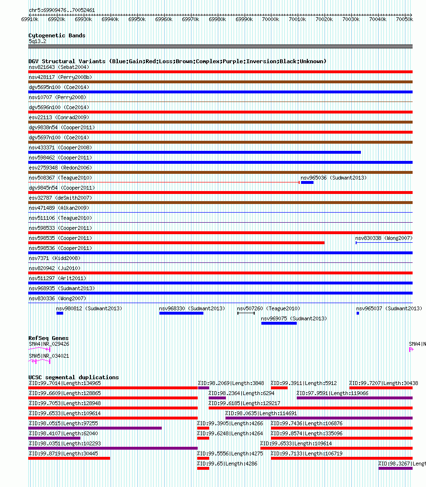Click the nsv980812 (Sudmant2013) label
This screenshot has height=487, width=426.
coord(89,308)
